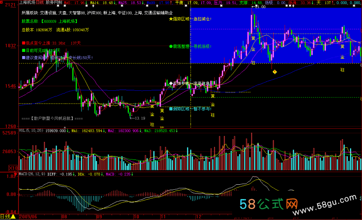Click the 10 month label on time axis
Image resolution: width=362 pixels, height=220 pixels.
click(137, 216)
